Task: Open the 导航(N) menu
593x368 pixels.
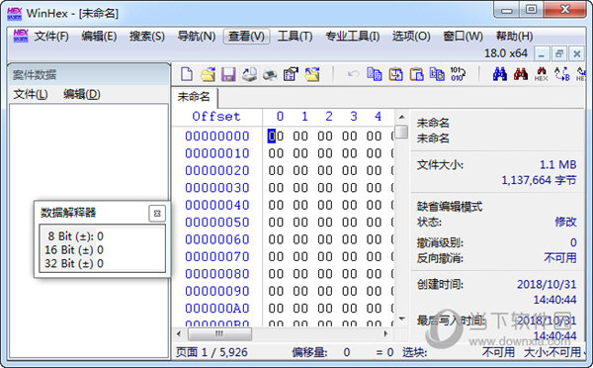Action: [x=197, y=37]
